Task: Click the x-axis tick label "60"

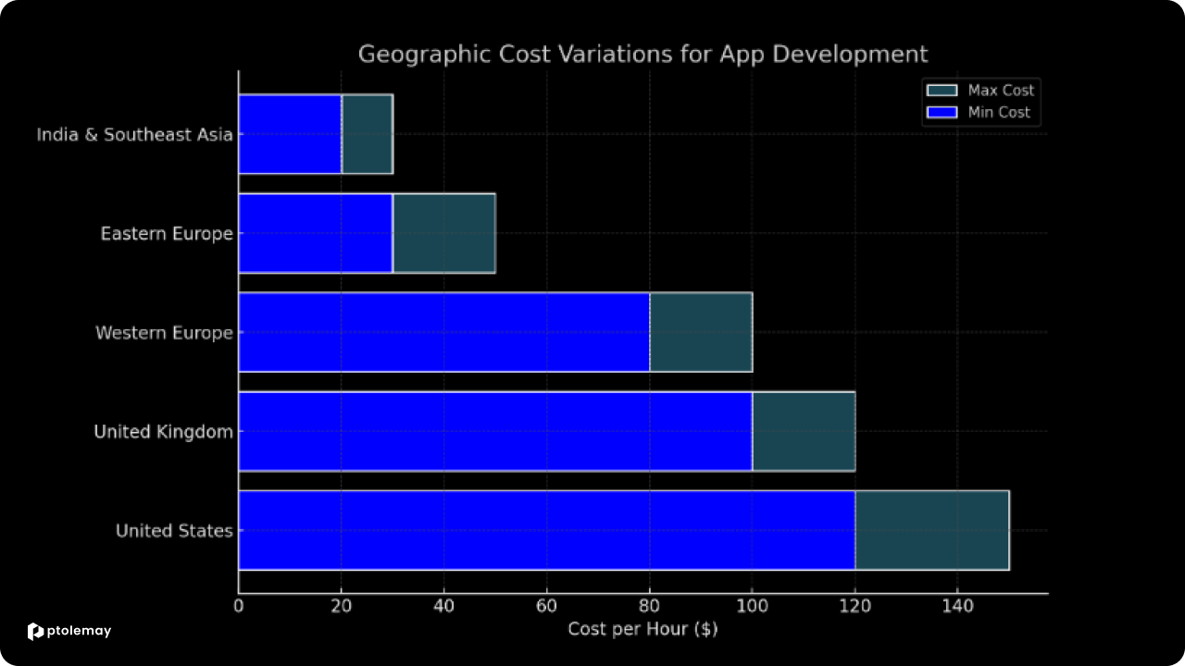Action: tap(547, 607)
